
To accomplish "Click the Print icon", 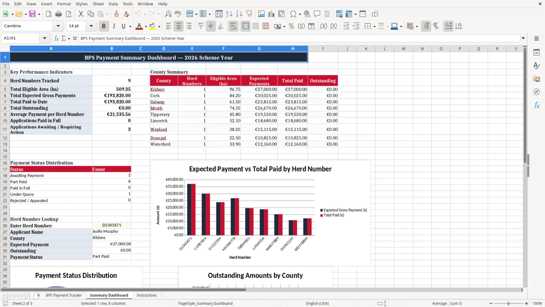I will coord(59,14).
